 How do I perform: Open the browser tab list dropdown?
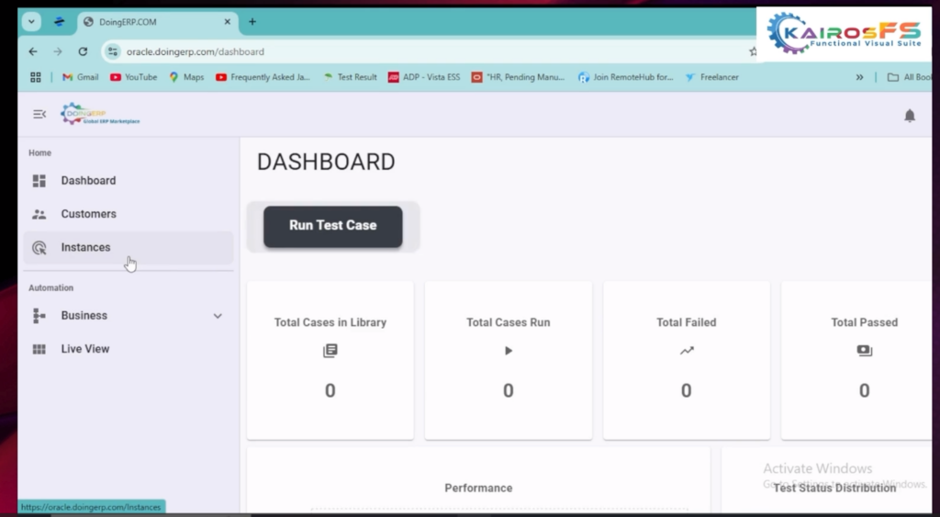(x=32, y=22)
